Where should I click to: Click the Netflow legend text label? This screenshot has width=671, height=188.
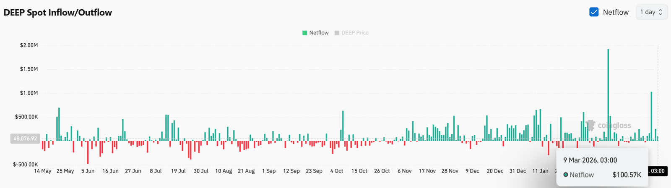[x=319, y=33]
